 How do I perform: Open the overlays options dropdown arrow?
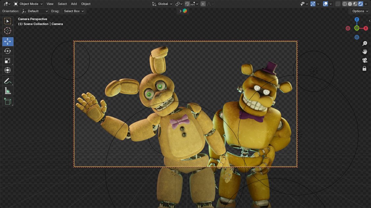[331, 4]
